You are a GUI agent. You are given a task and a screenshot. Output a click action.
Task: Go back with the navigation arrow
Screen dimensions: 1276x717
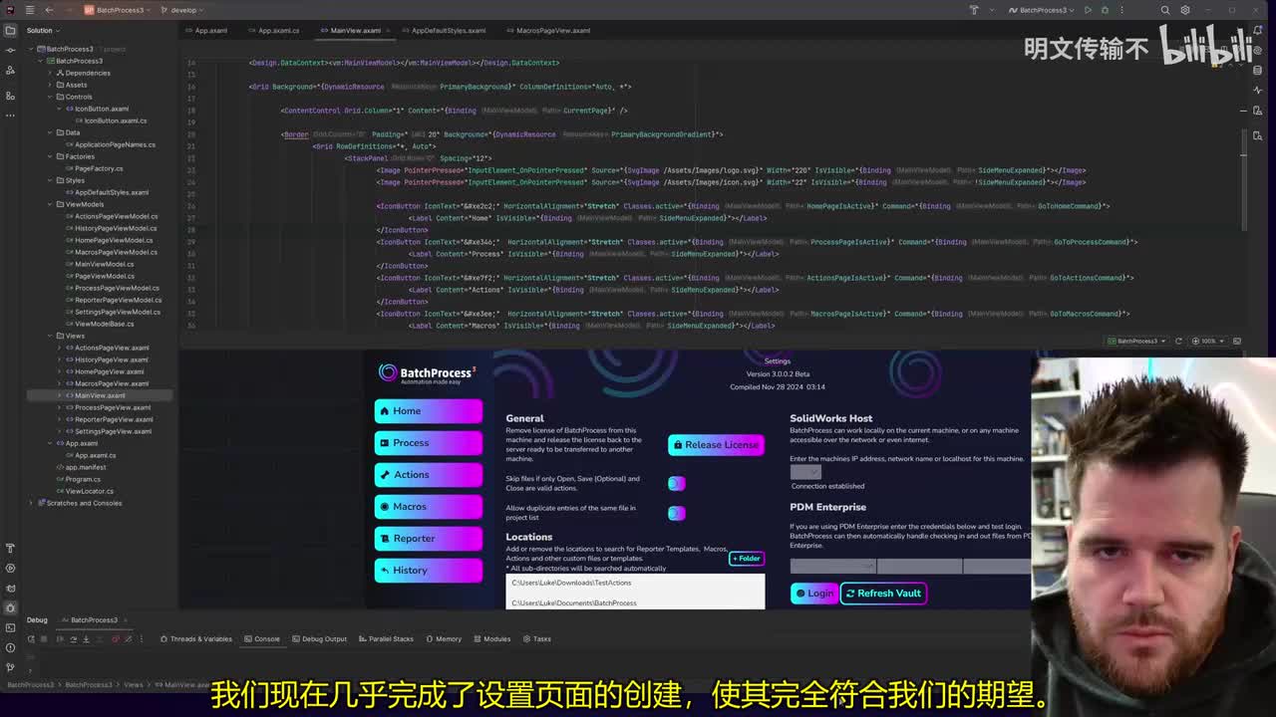[49, 10]
